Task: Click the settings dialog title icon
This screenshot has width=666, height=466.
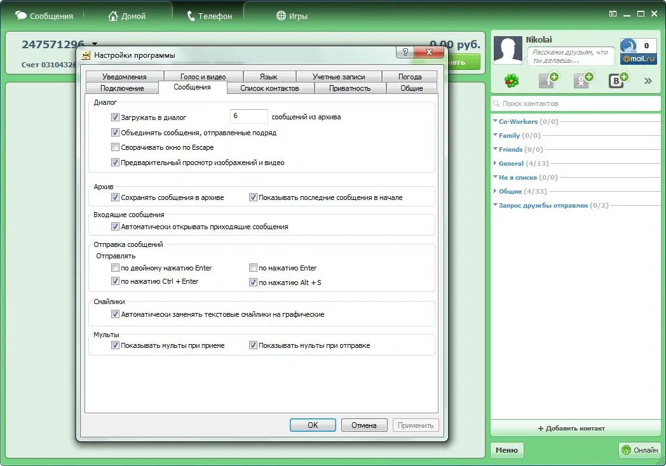Action: pyautogui.click(x=86, y=55)
